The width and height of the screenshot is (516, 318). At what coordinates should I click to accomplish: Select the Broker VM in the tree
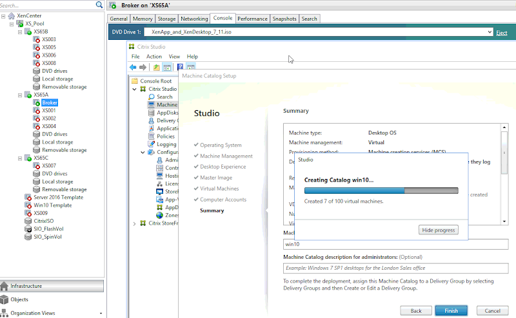coord(50,102)
